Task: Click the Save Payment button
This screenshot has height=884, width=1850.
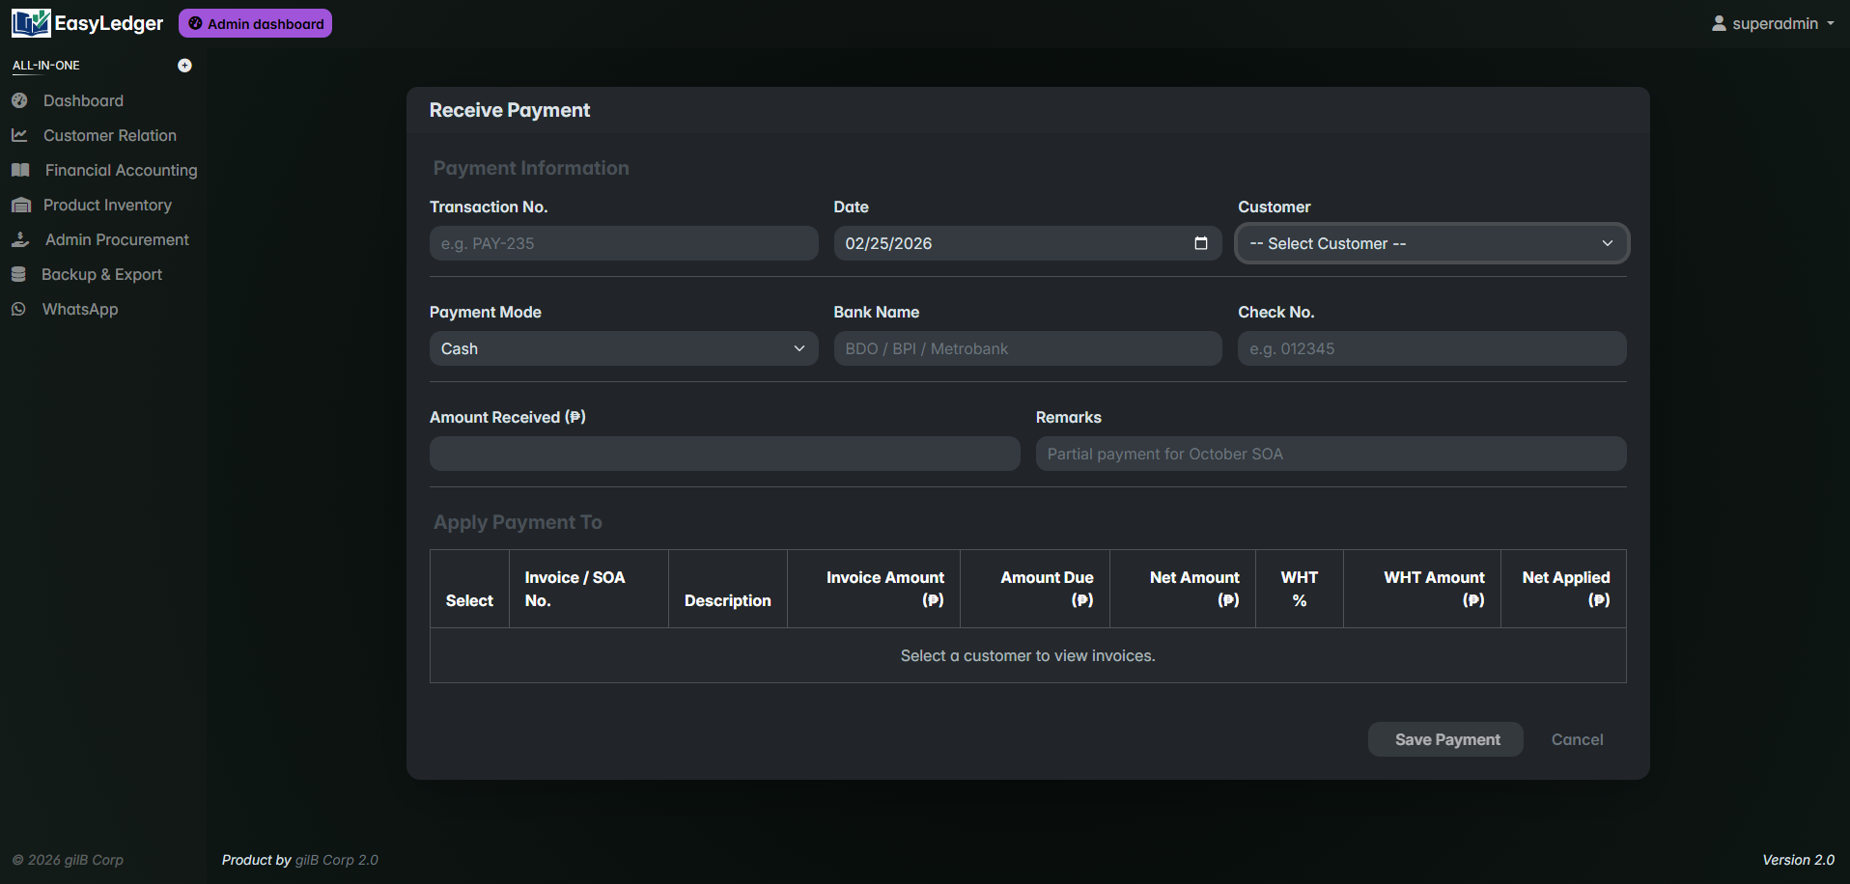Action: click(x=1445, y=739)
